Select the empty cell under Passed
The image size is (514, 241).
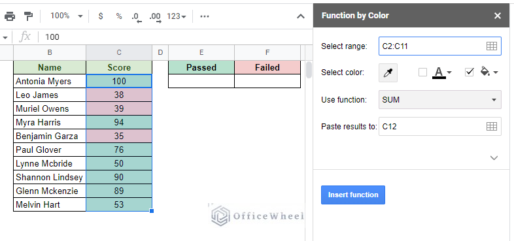tap(201, 81)
